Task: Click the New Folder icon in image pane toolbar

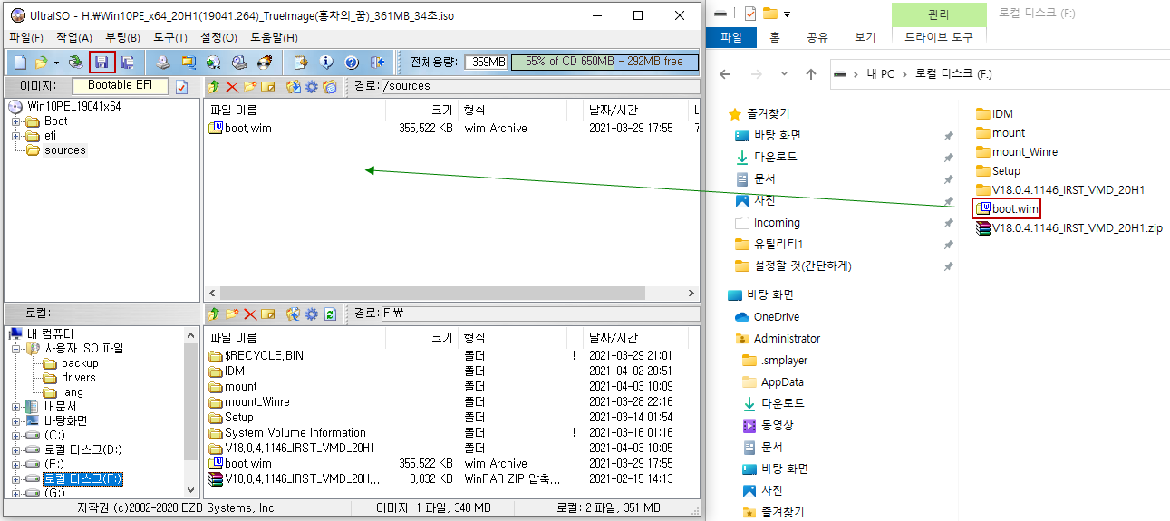Action: [250, 86]
